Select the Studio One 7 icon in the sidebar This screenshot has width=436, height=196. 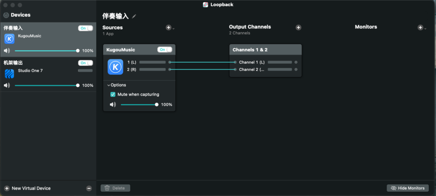point(9,74)
